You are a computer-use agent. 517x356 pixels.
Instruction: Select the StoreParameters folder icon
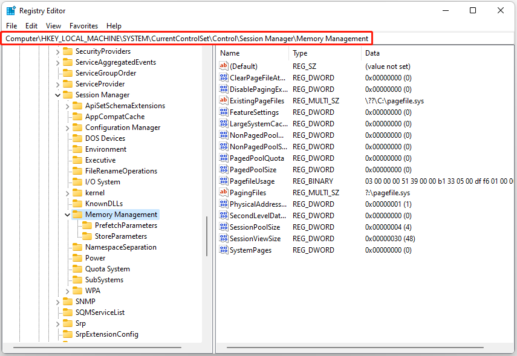(x=87, y=236)
